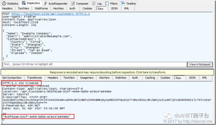Click View in Notepad button
The image size is (216, 125).
pos(200,64)
